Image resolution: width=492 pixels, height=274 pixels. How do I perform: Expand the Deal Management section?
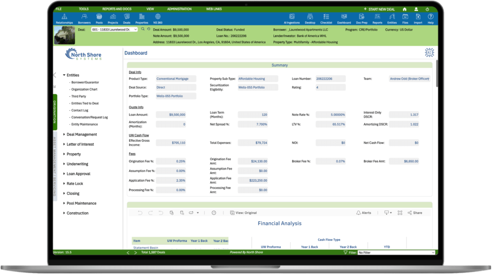coord(64,135)
